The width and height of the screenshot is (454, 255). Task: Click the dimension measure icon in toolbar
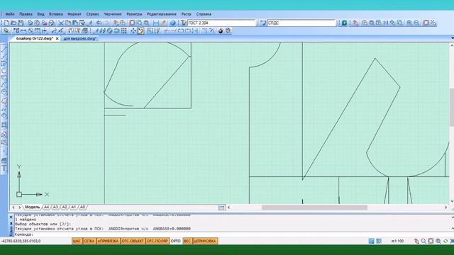click(x=156, y=23)
